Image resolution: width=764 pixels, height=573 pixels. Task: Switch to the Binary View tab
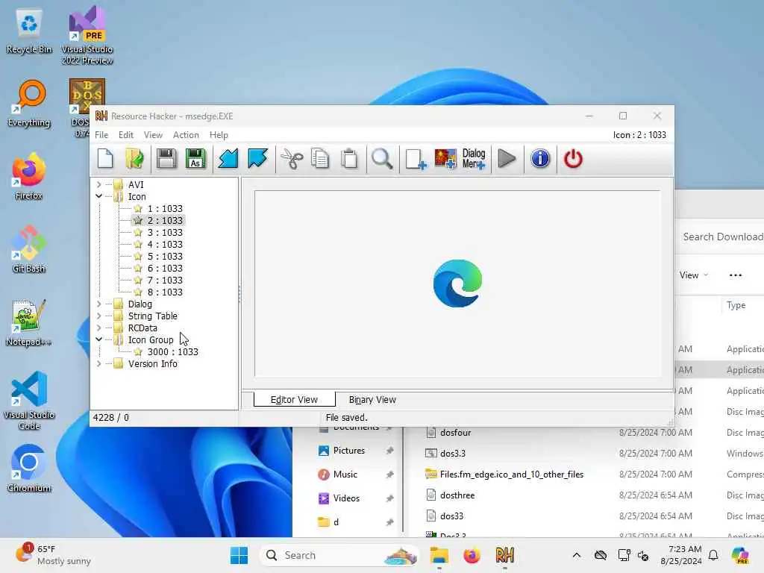pos(372,400)
